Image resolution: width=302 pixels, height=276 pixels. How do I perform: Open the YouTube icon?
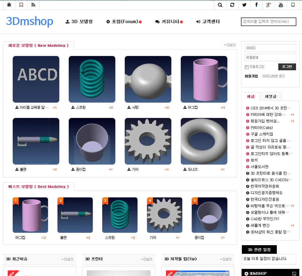coord(281,5)
